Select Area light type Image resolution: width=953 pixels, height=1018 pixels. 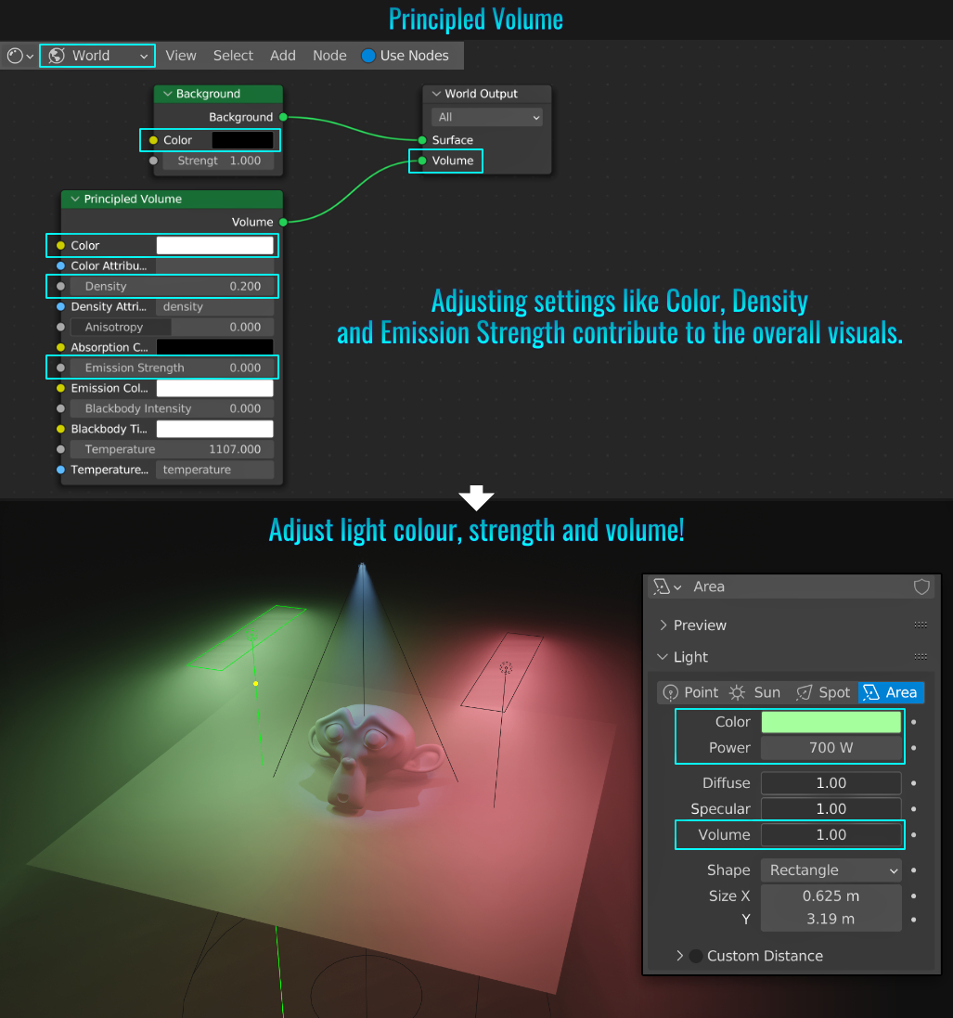coord(891,692)
